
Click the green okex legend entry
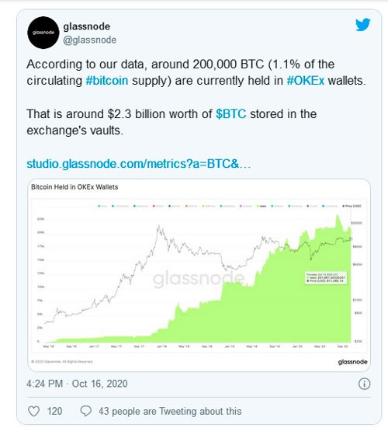[262, 206]
